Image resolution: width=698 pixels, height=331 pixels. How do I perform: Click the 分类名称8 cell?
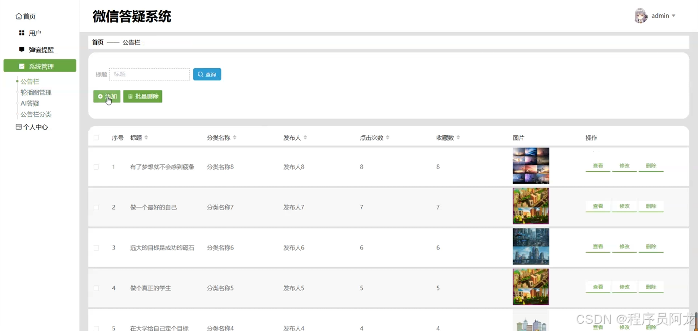[x=220, y=167]
